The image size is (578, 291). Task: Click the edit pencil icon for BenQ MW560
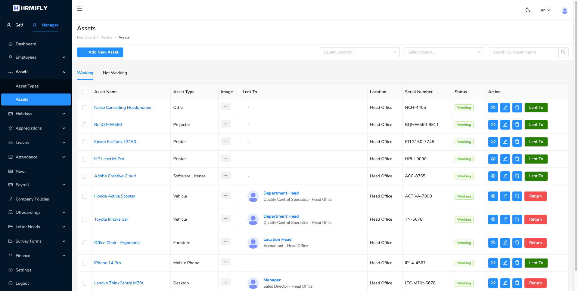pos(505,124)
